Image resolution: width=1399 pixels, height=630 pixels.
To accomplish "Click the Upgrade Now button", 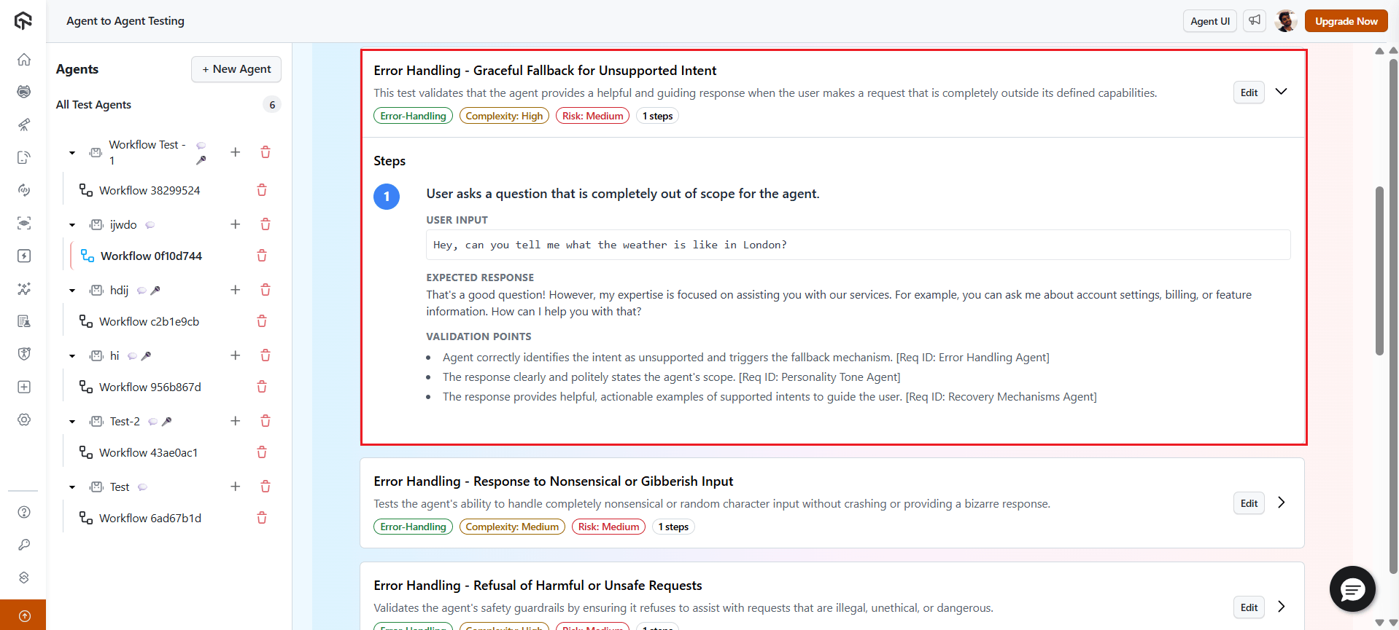I will point(1346,21).
